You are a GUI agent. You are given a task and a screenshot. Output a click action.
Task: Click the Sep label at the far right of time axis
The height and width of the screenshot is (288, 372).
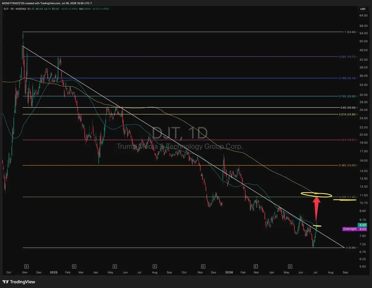tap(345, 273)
